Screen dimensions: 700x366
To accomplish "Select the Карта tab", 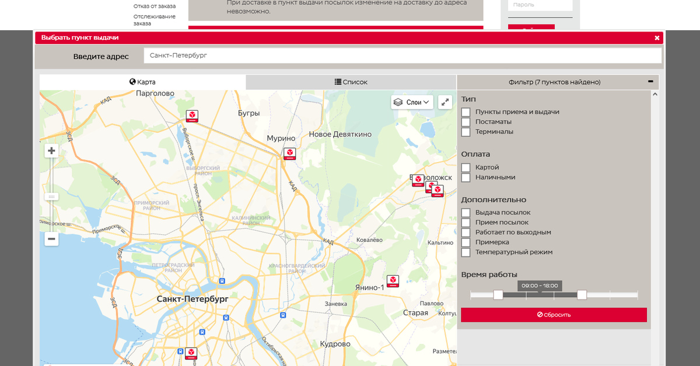I will point(142,82).
